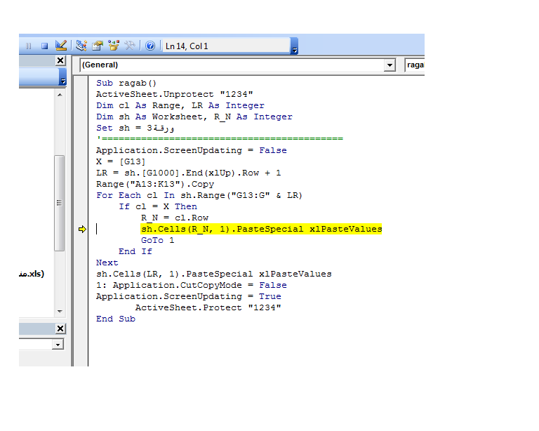Open Object Browser toolbar icon
539x431 pixels.
(x=114, y=46)
